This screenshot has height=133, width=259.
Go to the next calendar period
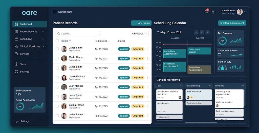[x=207, y=32]
